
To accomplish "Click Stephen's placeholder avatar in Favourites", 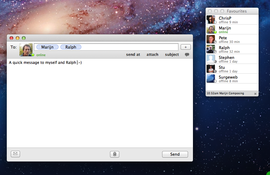I will (211, 59).
